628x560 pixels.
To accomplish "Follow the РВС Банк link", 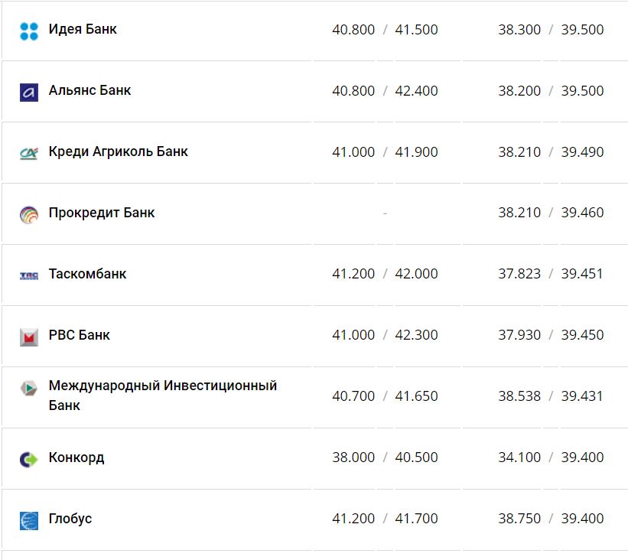I will (79, 335).
